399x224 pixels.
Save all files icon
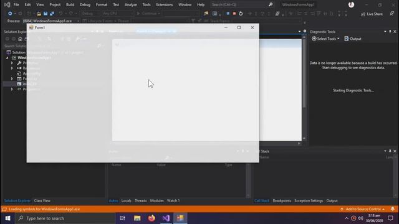click(52, 14)
